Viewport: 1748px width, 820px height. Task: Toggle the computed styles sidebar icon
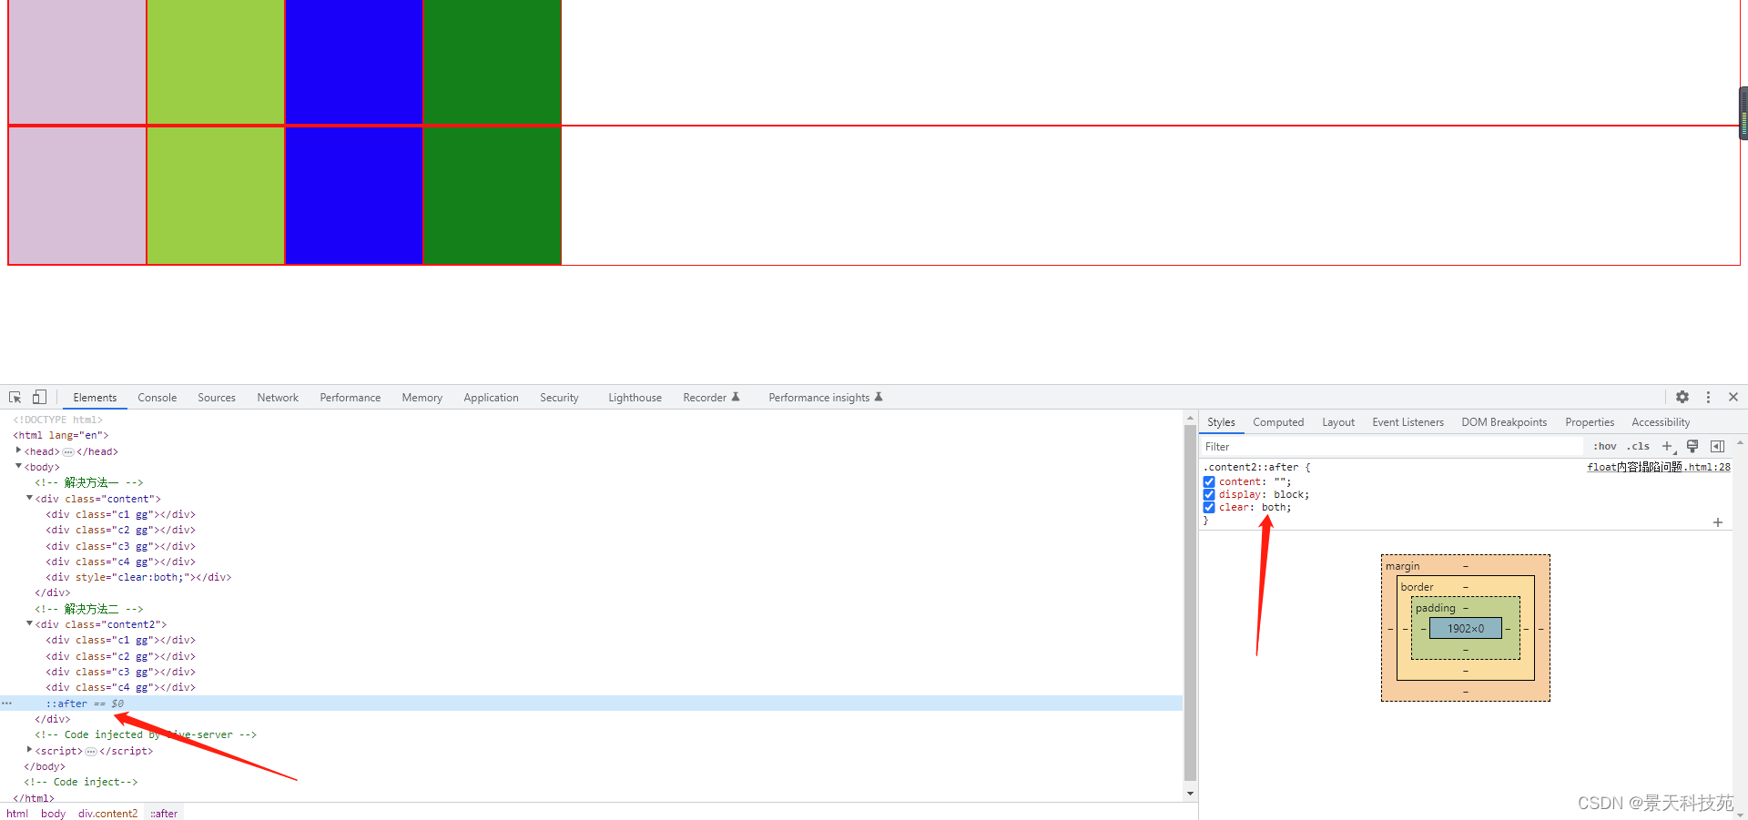(1717, 447)
